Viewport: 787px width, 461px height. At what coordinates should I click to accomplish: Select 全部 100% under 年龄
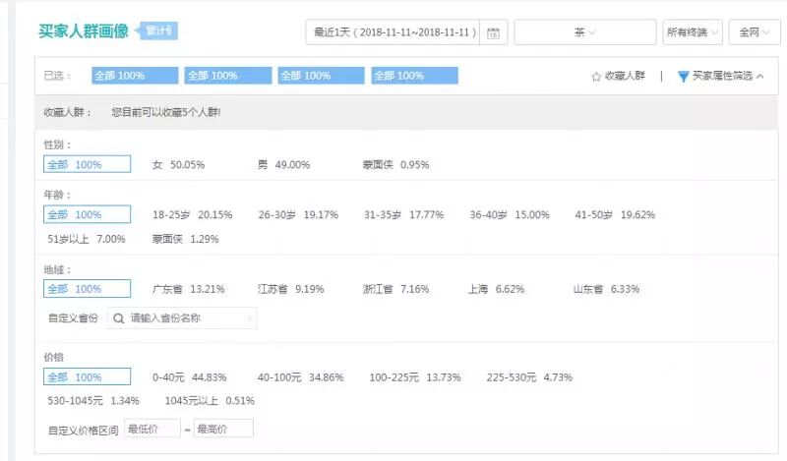tap(88, 214)
